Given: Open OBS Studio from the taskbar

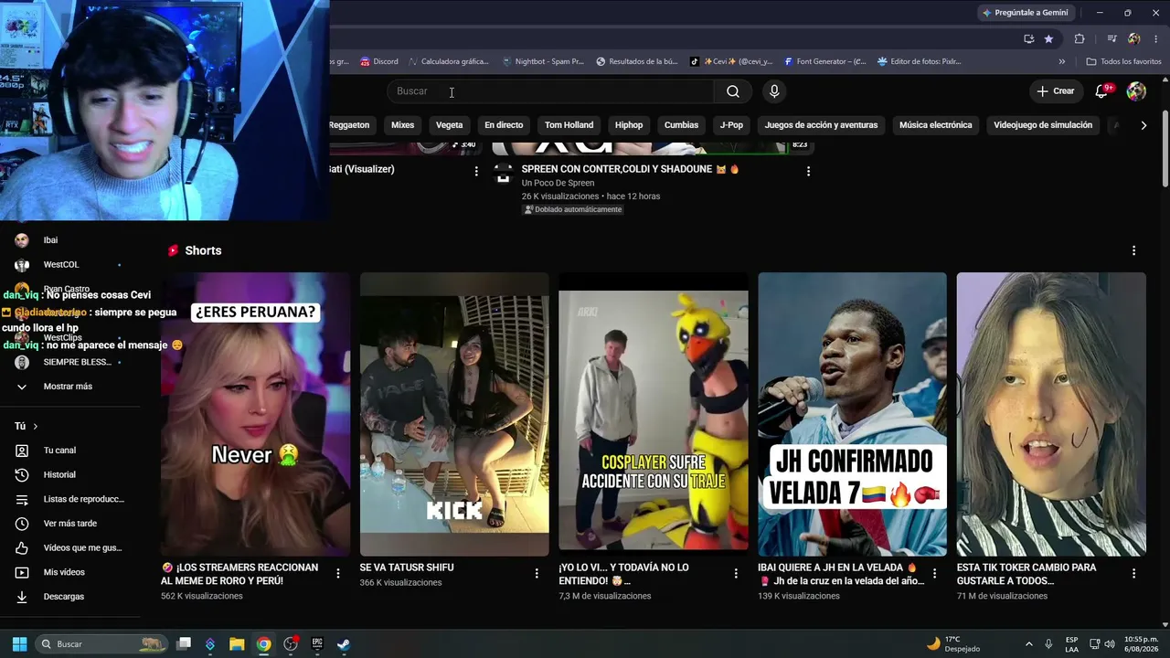Looking at the screenshot, I should [291, 644].
